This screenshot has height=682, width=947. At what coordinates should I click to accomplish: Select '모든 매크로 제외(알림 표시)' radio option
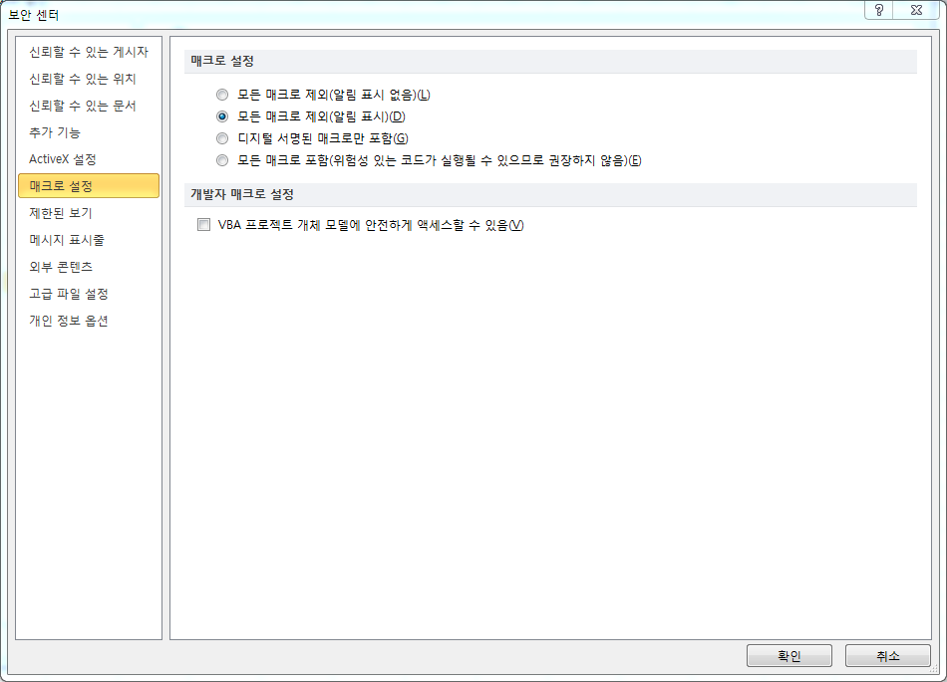tap(222, 116)
